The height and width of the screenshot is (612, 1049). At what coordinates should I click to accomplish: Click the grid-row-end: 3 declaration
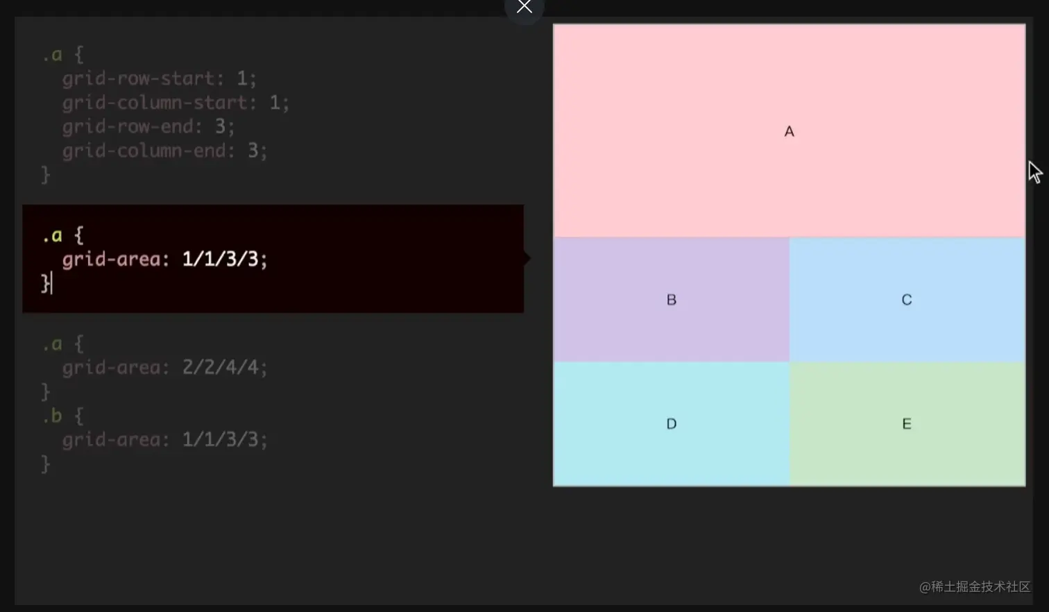pyautogui.click(x=147, y=126)
